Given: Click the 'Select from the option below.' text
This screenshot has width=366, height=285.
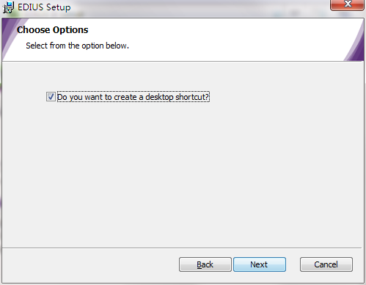Looking at the screenshot, I should coord(77,46).
